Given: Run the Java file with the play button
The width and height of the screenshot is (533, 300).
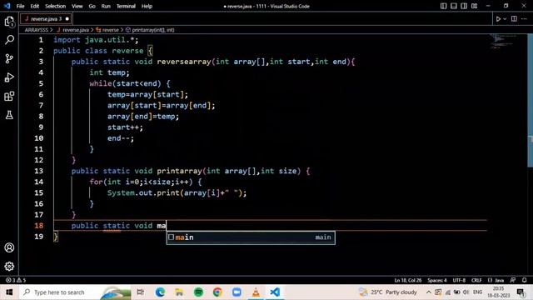Looking at the screenshot, I should [x=498, y=19].
